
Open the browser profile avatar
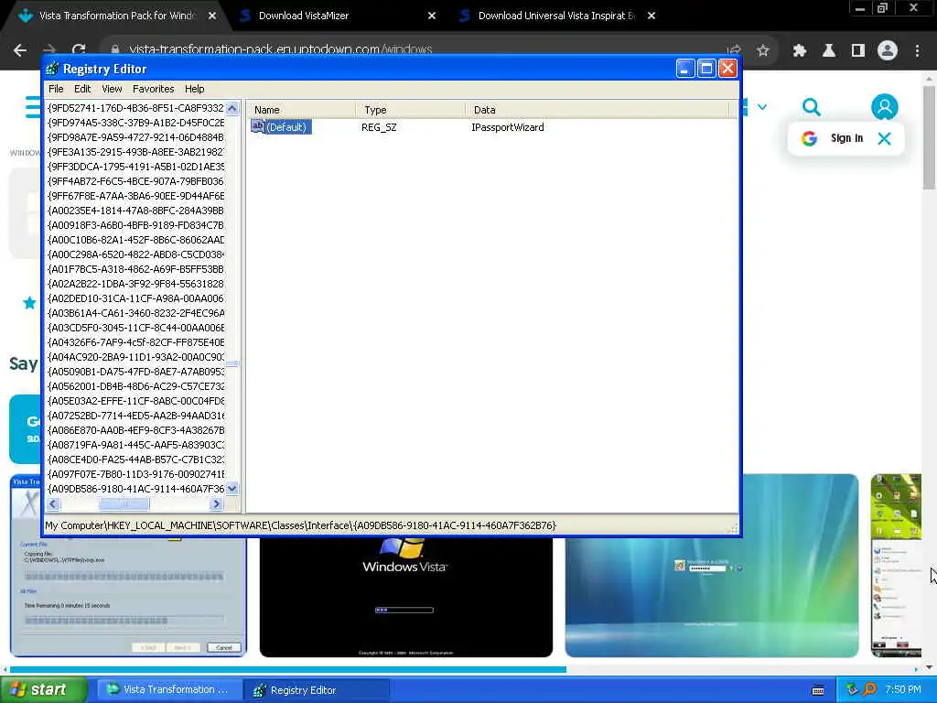click(888, 50)
